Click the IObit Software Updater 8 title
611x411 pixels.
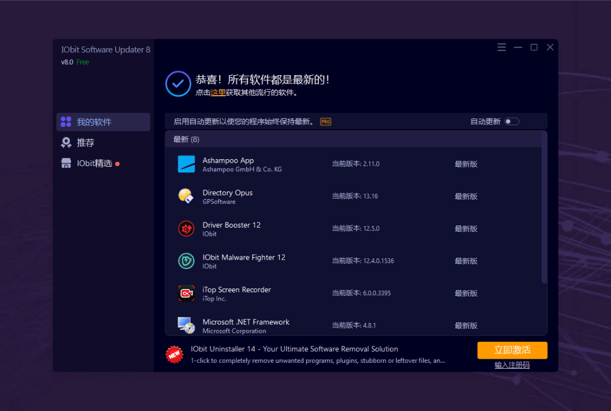(106, 50)
